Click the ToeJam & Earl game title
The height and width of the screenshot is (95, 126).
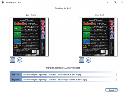click(63, 9)
